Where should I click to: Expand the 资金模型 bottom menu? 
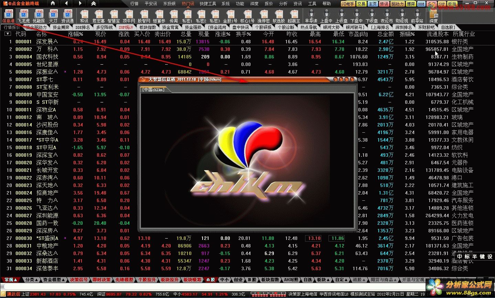pyautogui.click(x=54, y=280)
